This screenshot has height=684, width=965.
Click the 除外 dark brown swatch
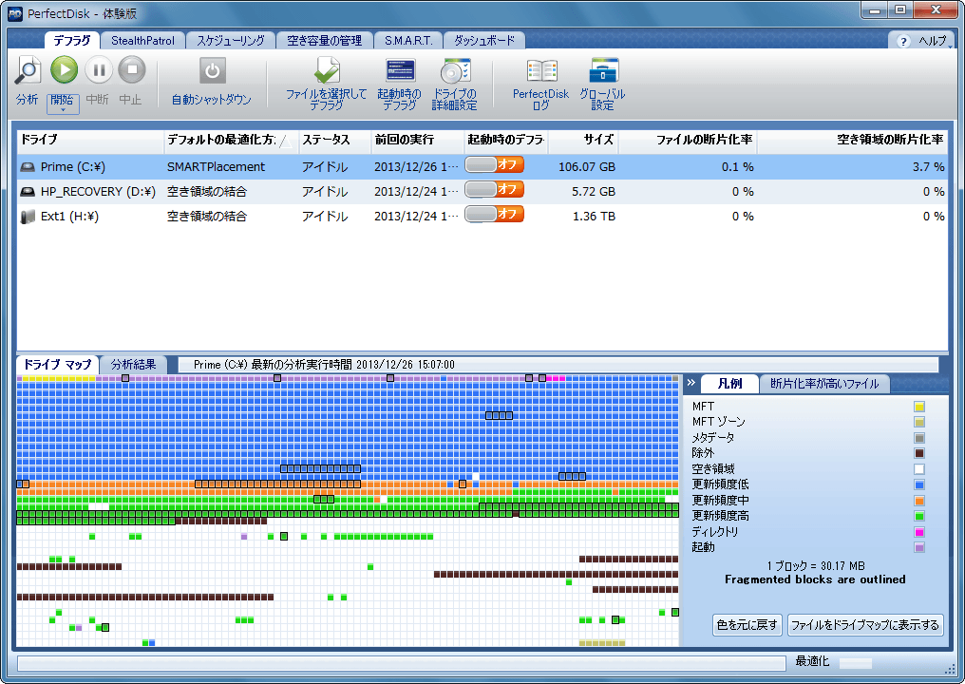pyautogui.click(x=918, y=453)
